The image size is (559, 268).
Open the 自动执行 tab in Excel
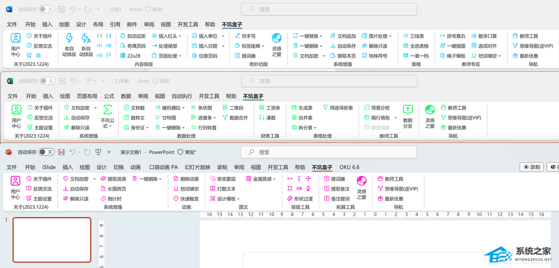pos(182,96)
